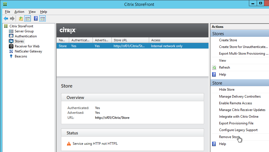Screen dimensions: 269x152
Task: Click the Stores monitor icon in tree
Action: (11, 41)
